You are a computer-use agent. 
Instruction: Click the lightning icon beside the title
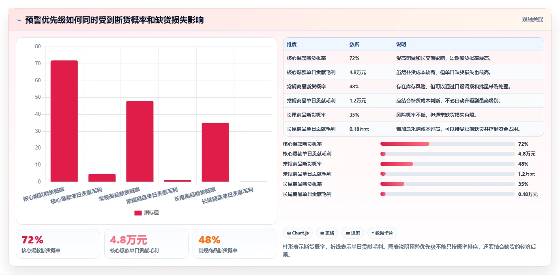[19, 20]
